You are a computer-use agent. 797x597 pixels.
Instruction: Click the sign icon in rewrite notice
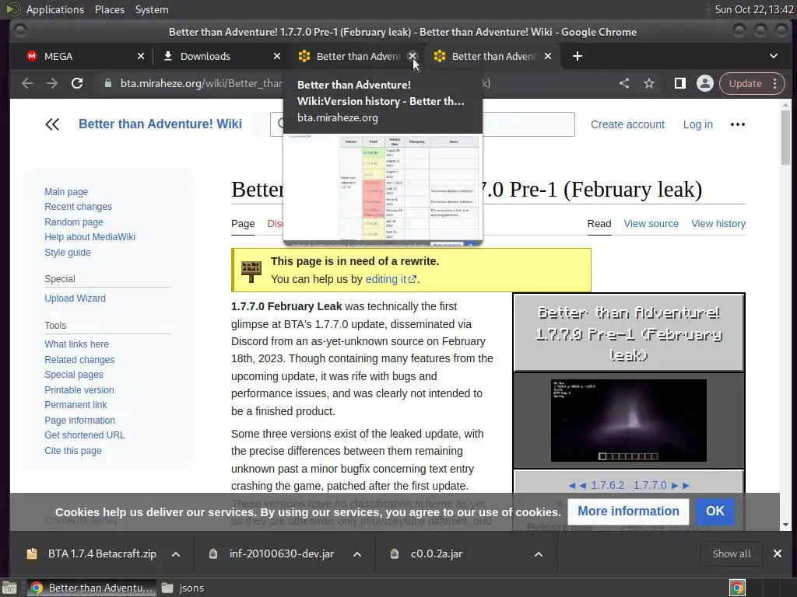click(x=251, y=271)
